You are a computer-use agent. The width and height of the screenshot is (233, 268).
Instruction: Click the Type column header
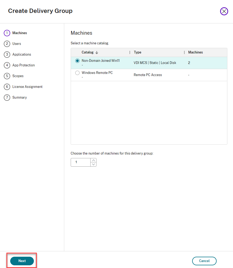(137, 52)
